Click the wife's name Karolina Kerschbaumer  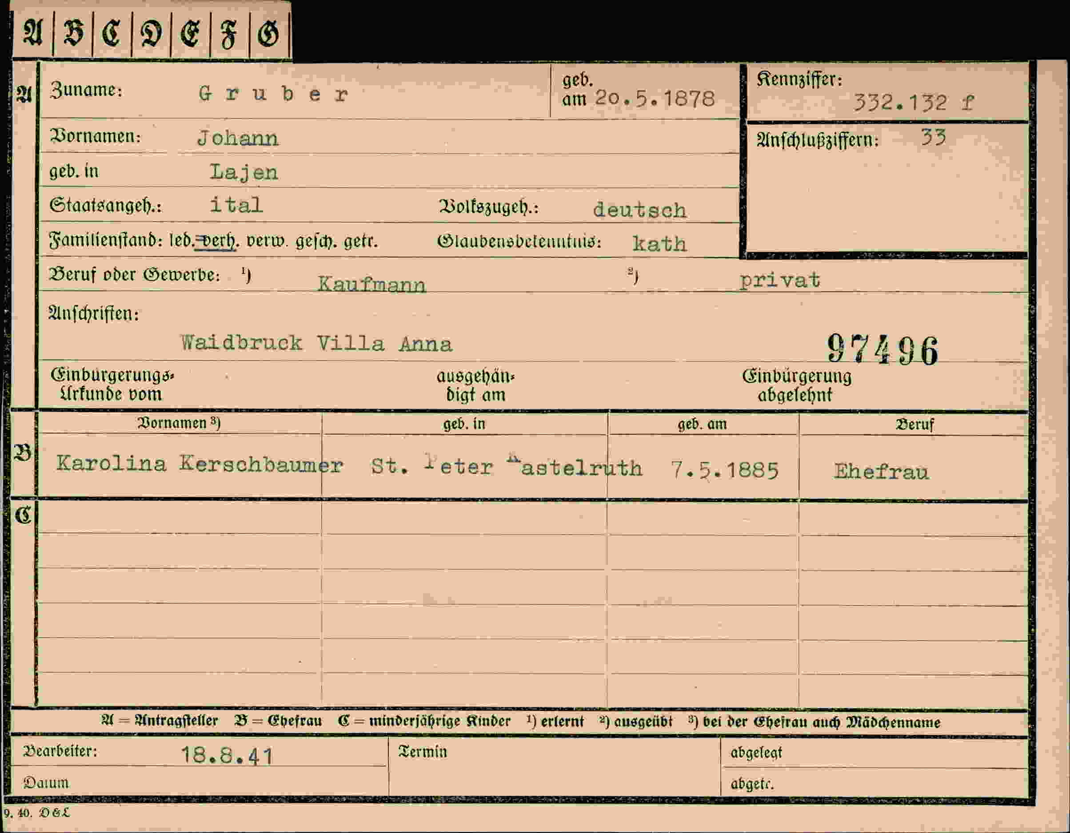pyautogui.click(x=200, y=464)
